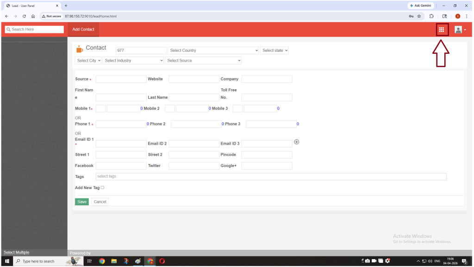Image resolution: width=474 pixels, height=267 pixels.
Task: Click the user profile avatar icon
Action: point(458,30)
